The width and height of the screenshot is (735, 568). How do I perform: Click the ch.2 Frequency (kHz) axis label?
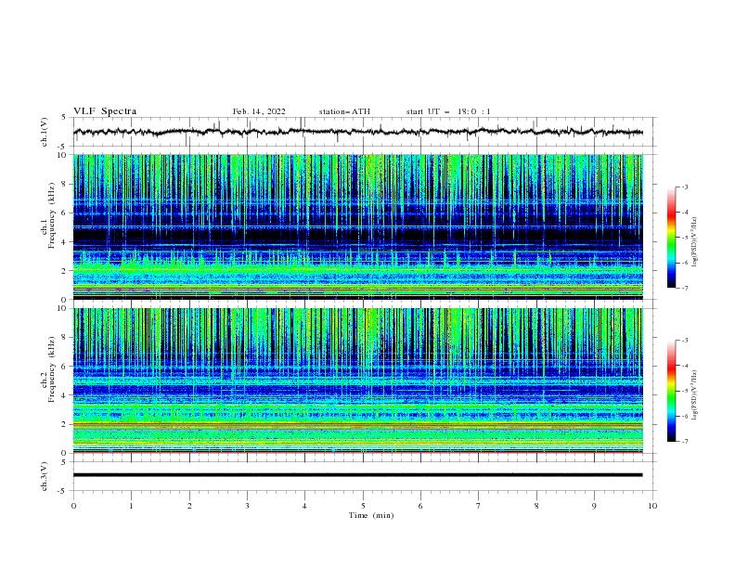click(x=47, y=369)
